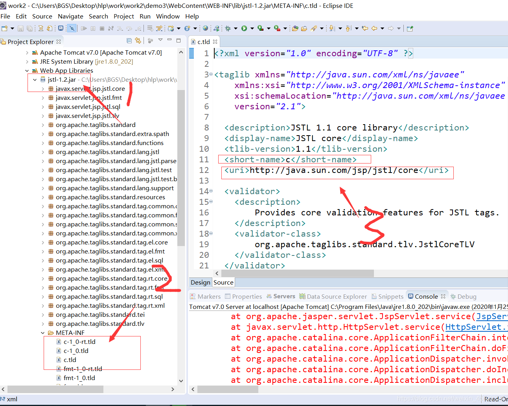Select the fmt-1_0.tld file
Viewport: 508px width, 406px height.
75,378
